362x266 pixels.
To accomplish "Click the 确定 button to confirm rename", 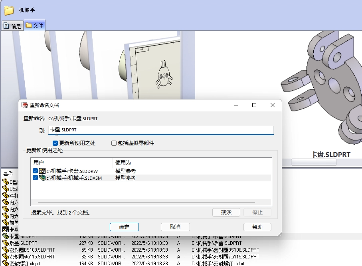I will [x=124, y=227].
